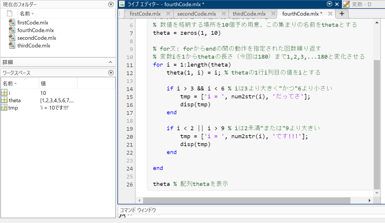Click the 'for i = 1:length(theta)' code line
The width and height of the screenshot is (385, 223).
[192, 65]
